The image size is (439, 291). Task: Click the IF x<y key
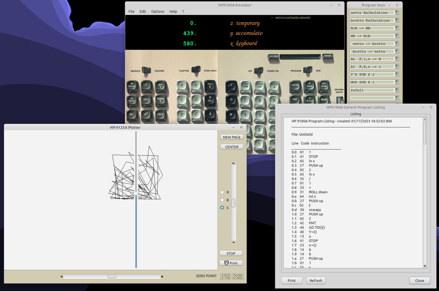(309, 100)
